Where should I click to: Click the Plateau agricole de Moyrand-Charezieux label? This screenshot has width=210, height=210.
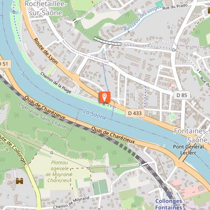[x=59, y=171]
